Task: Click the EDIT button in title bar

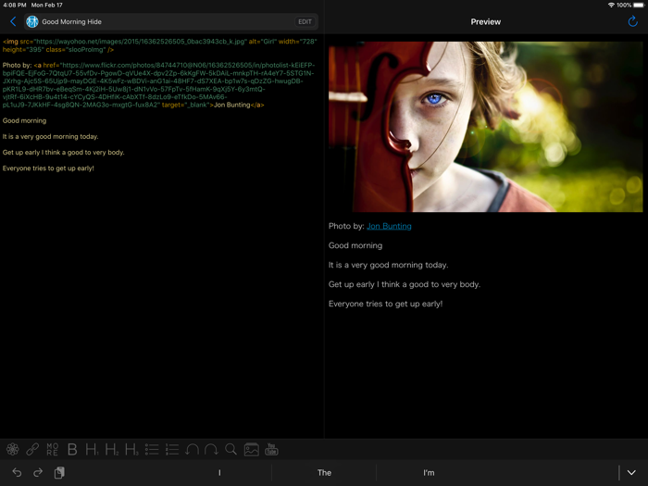Action: pos(305,22)
